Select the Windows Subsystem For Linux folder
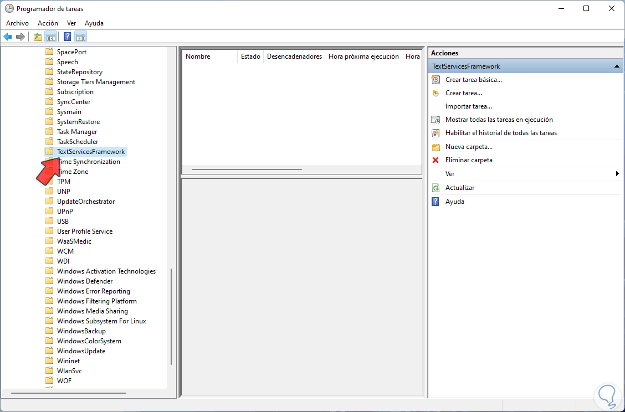The width and height of the screenshot is (625, 412). [x=101, y=321]
